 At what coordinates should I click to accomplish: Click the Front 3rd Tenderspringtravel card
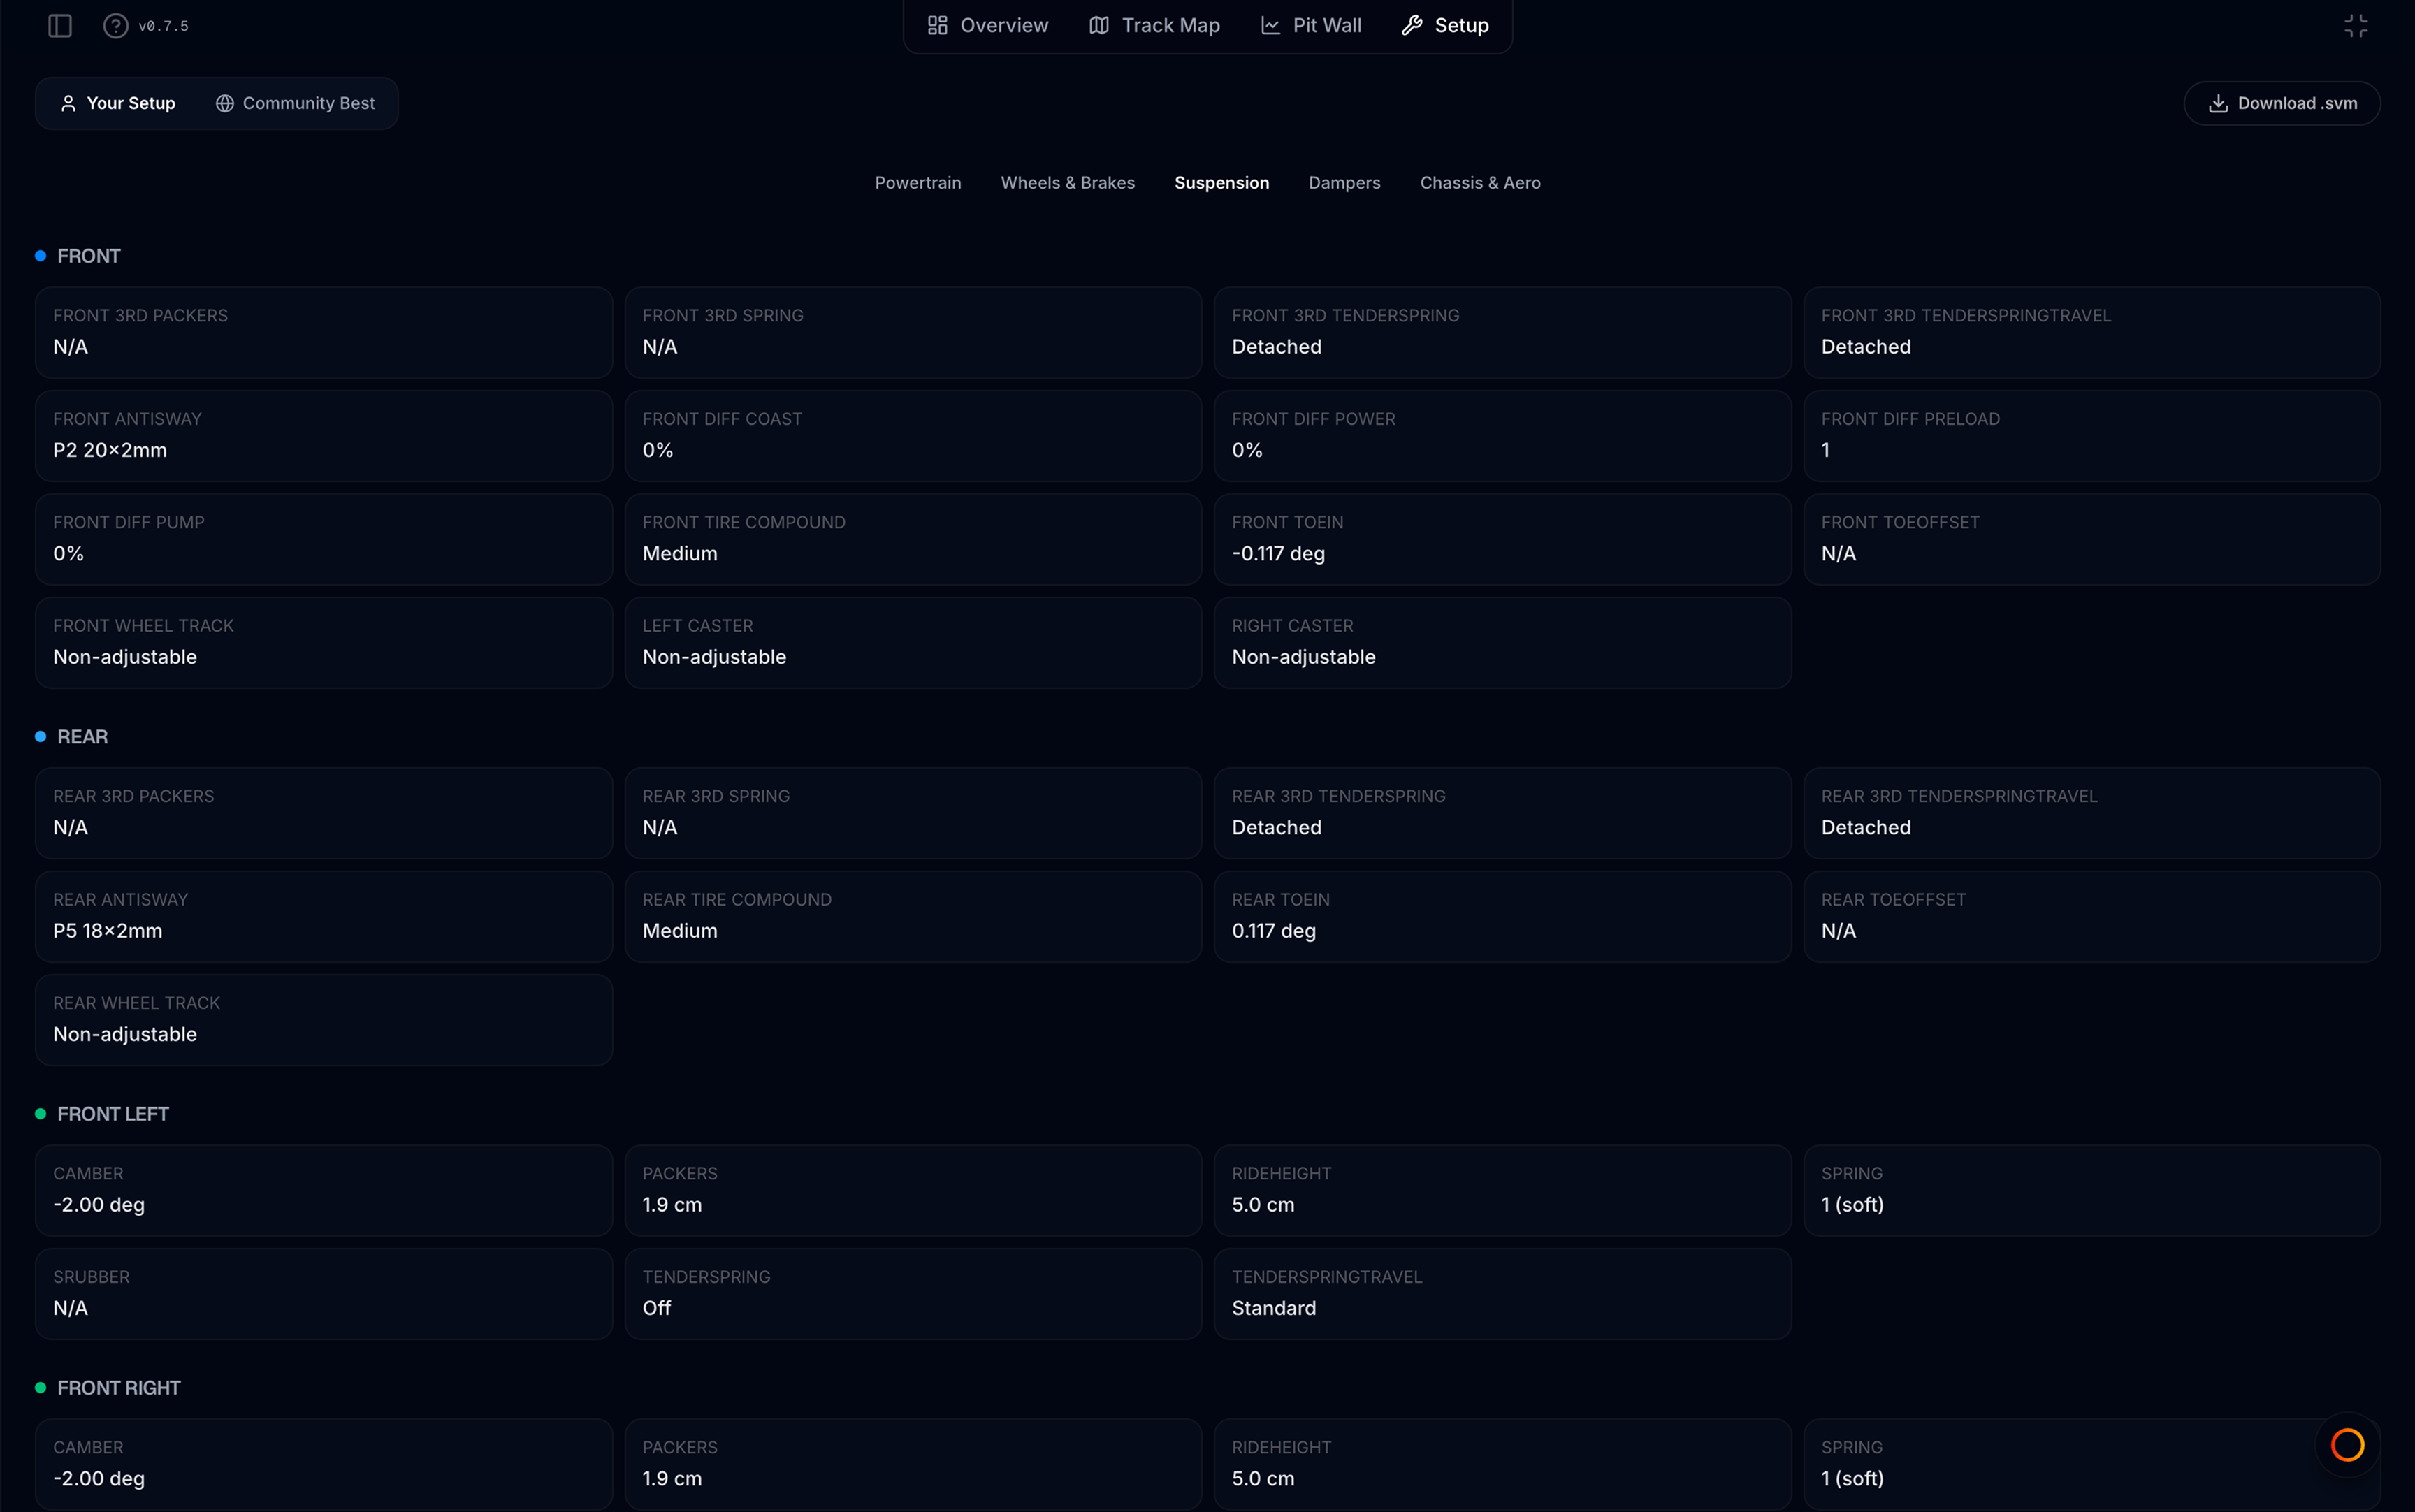coord(2092,333)
